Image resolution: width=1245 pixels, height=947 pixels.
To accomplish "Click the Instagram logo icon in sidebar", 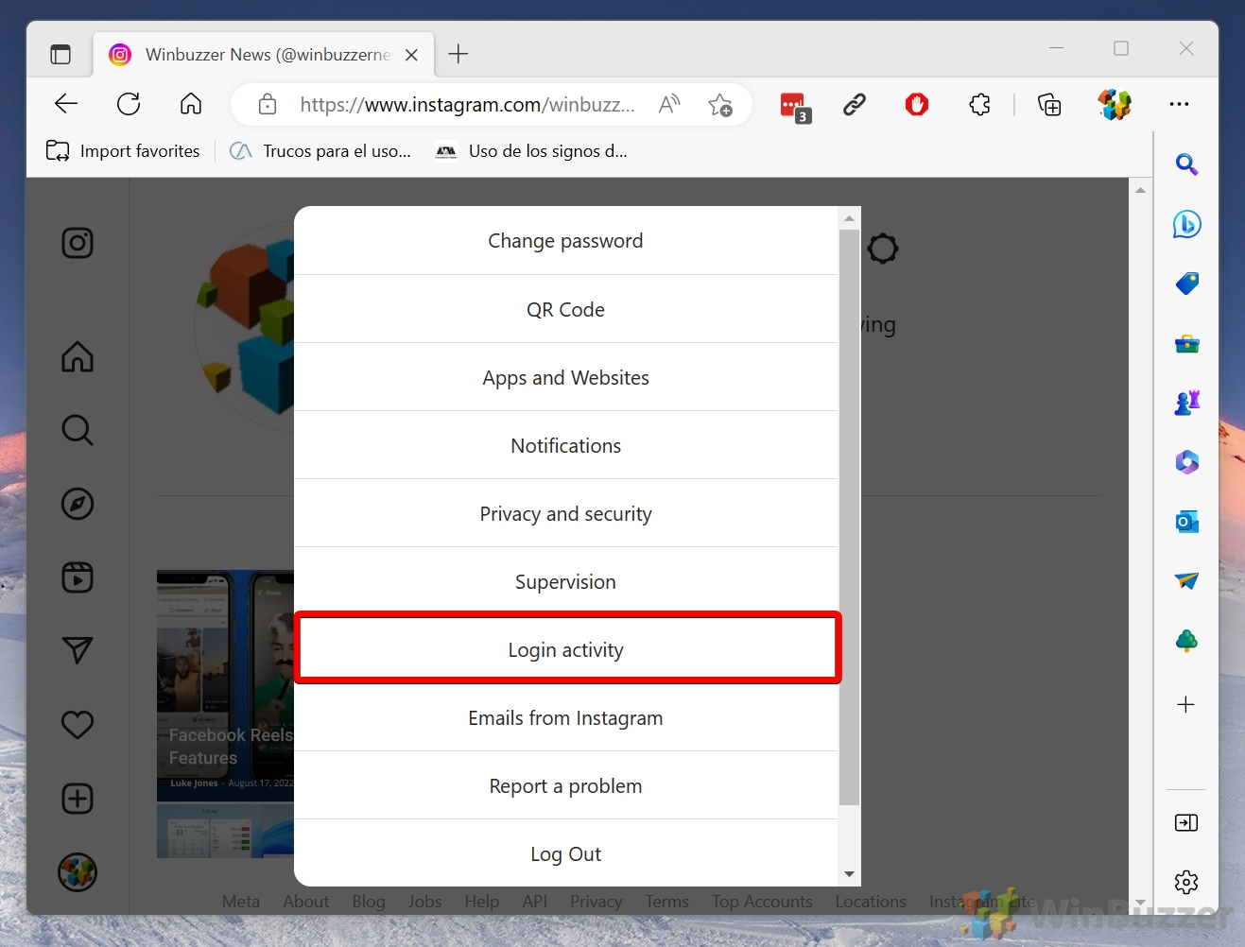I will click(78, 243).
